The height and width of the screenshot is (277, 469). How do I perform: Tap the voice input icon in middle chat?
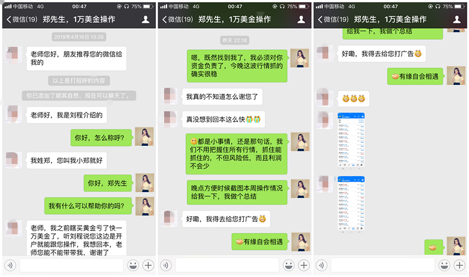point(166,265)
